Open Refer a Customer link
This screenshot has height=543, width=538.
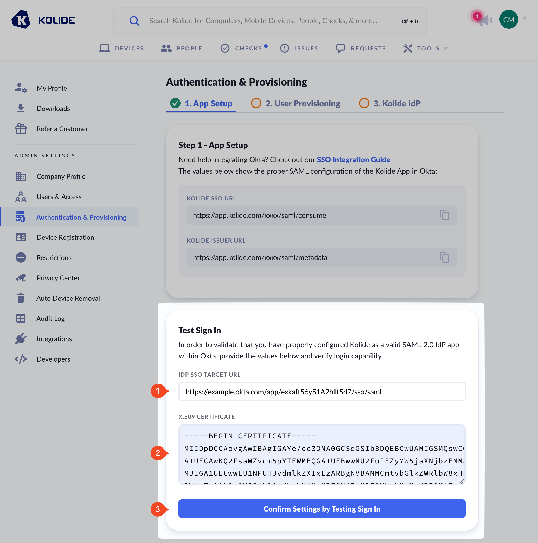coord(62,129)
